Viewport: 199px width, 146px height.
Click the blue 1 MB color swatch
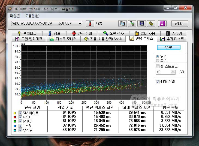(x=15, y=126)
